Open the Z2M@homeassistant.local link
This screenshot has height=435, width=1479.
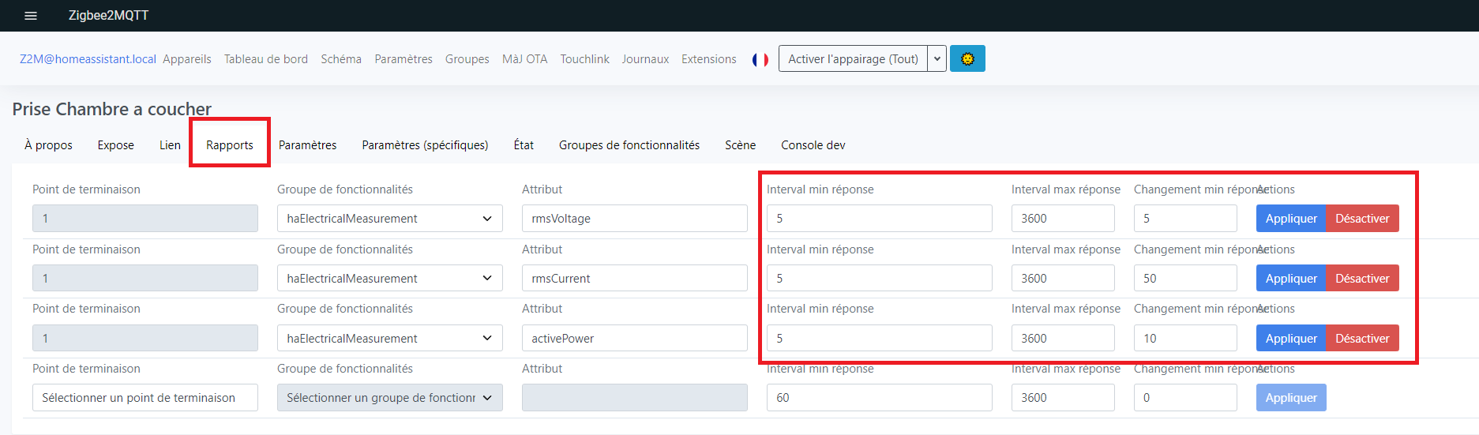(x=88, y=59)
